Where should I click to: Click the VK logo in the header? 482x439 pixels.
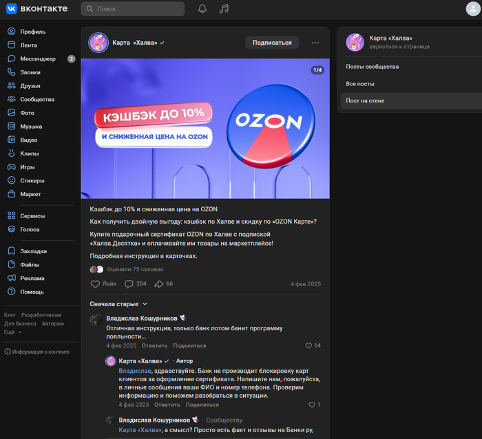(39, 9)
